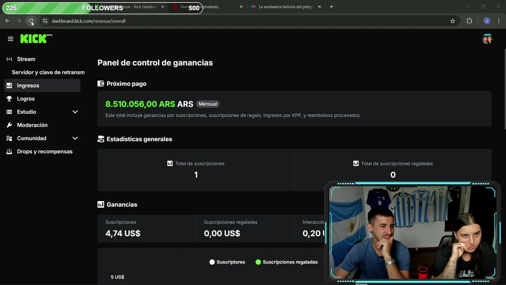Expand the Estudio submenu chevron
Image resolution: width=506 pixels, height=285 pixels.
75,112
